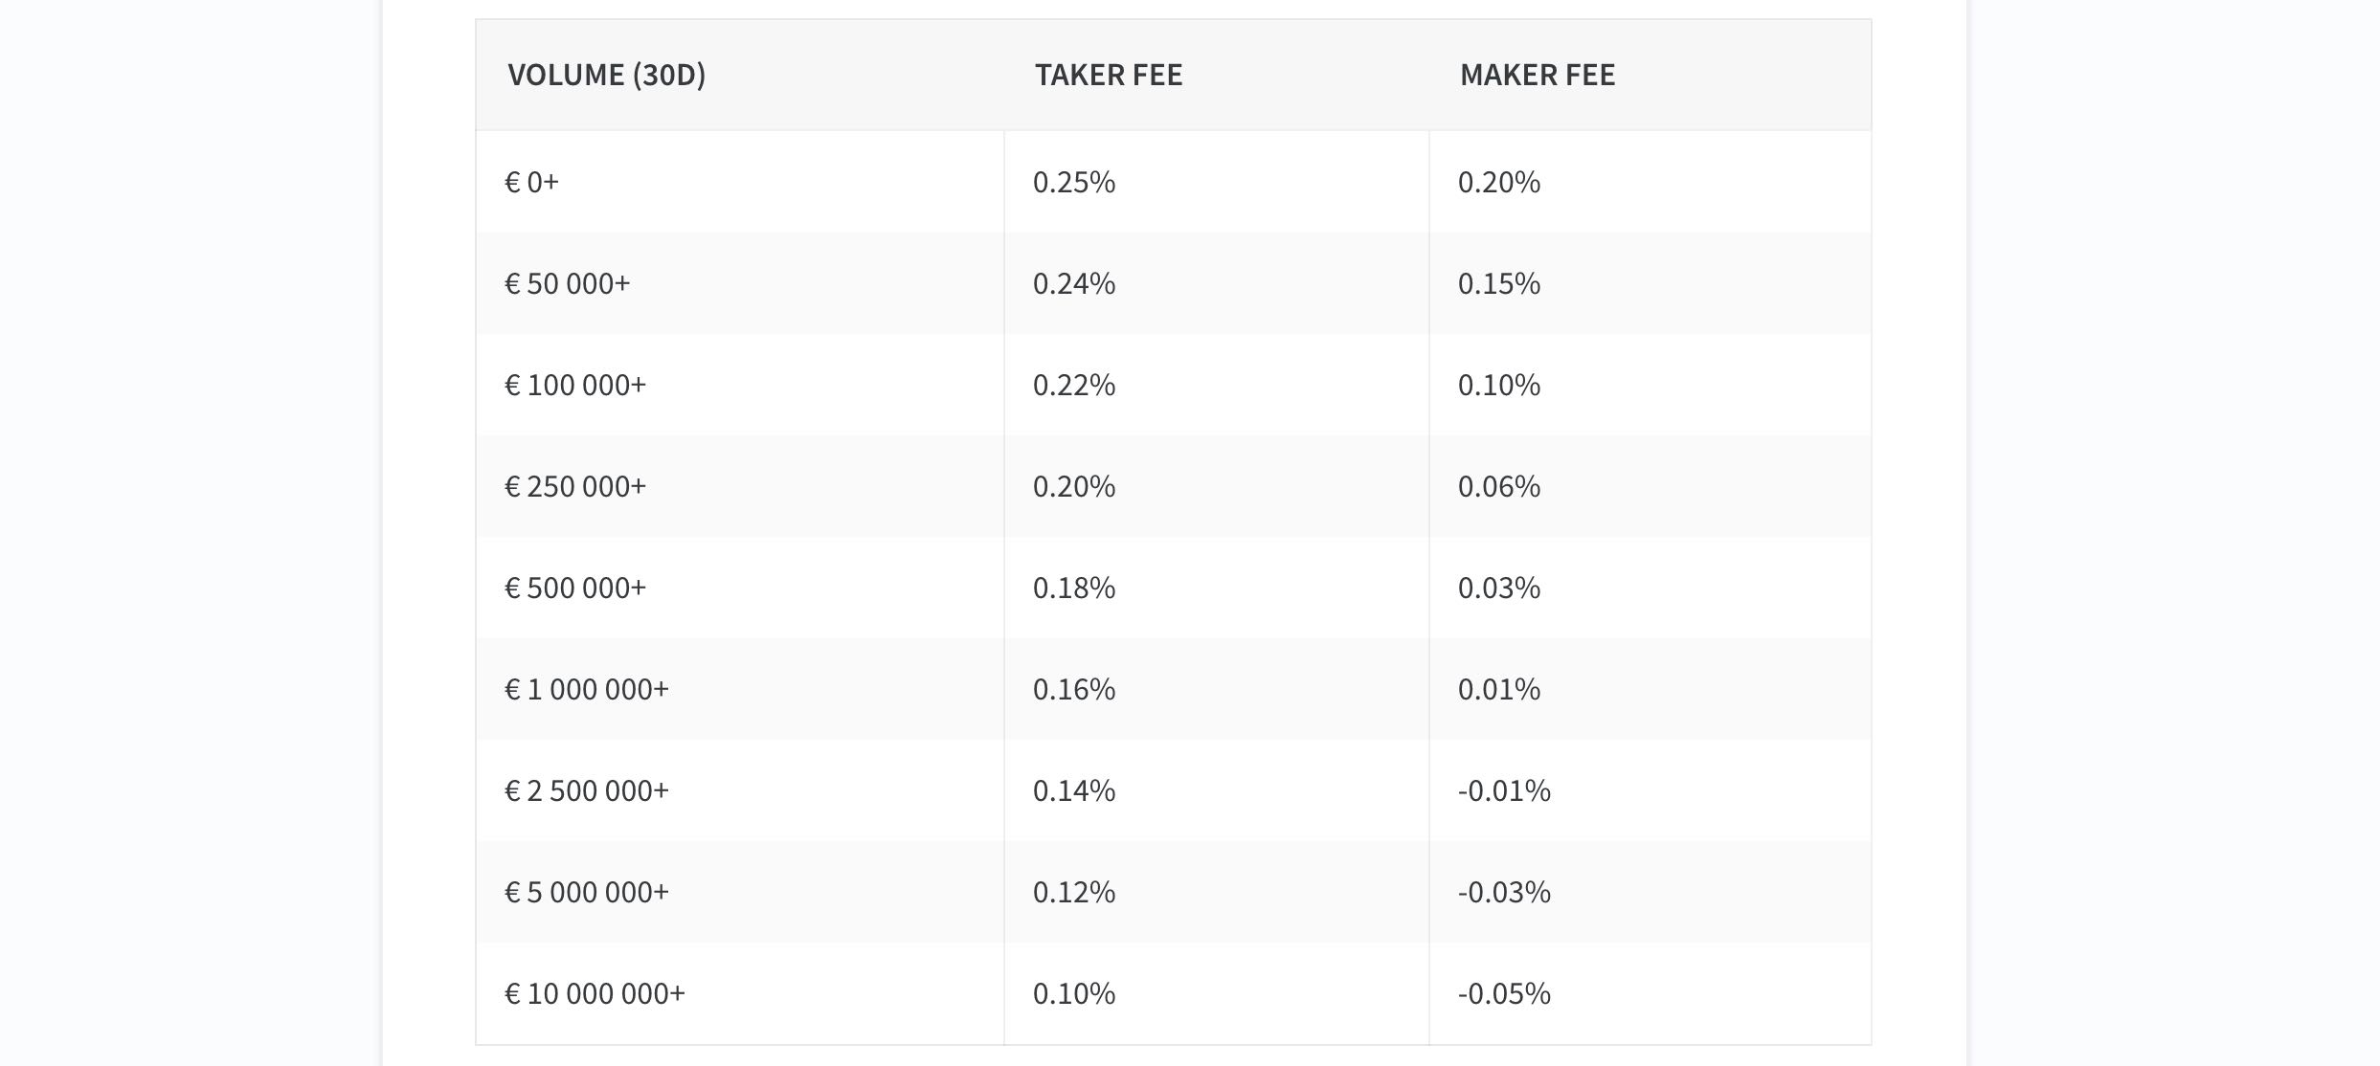
Task: Select the € 5 000 000+ volume tier
Action: [x=587, y=892]
